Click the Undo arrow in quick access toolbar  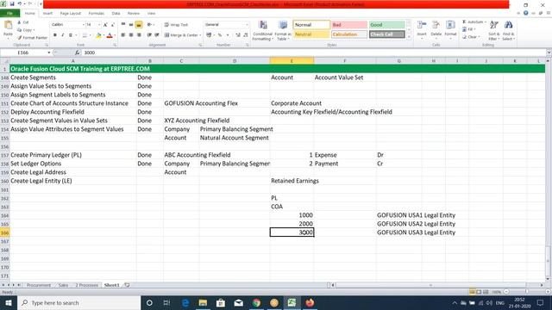click(20, 3)
